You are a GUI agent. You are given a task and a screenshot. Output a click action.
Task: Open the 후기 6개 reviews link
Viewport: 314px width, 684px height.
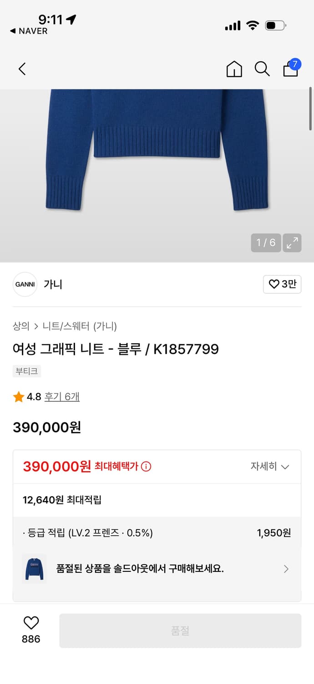pos(61,397)
